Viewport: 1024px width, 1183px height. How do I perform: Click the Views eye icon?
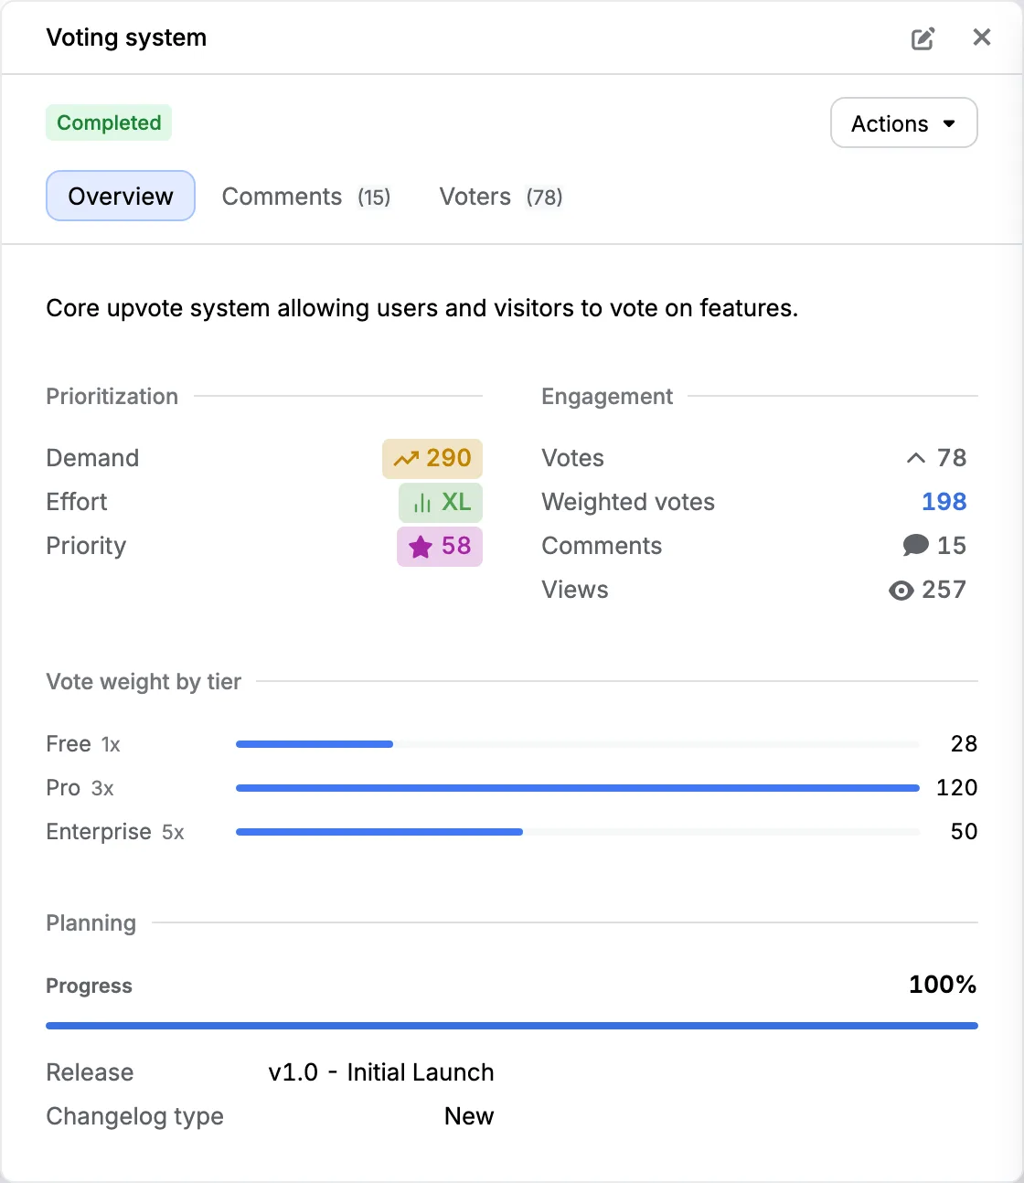[901, 591]
